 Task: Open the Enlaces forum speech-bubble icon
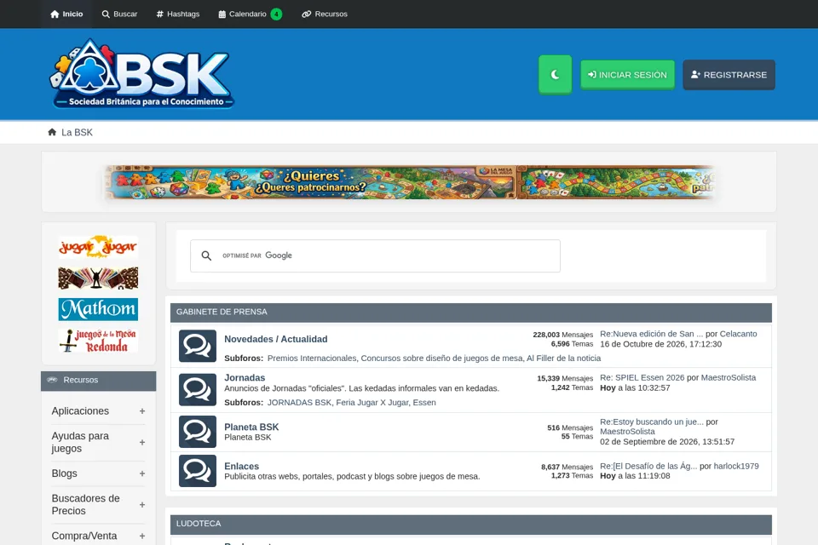[x=197, y=471]
